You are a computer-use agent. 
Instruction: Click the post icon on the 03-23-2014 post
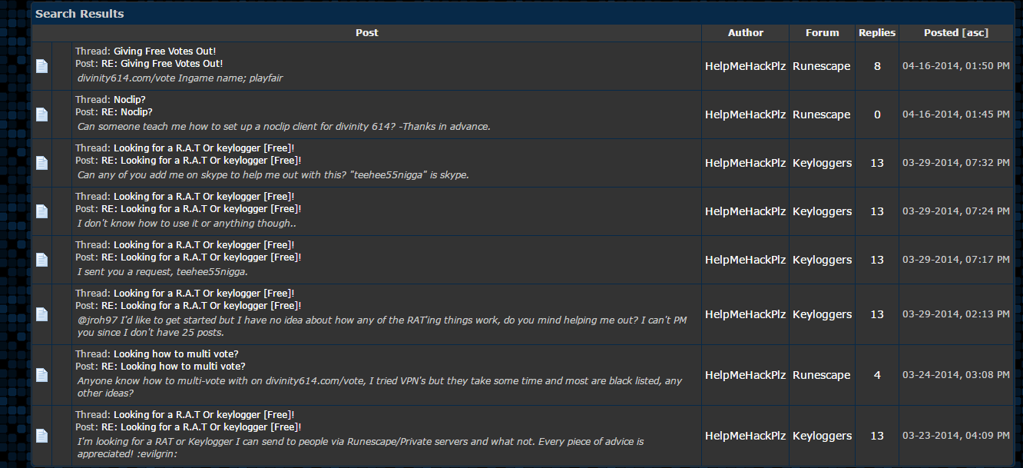tap(41, 436)
